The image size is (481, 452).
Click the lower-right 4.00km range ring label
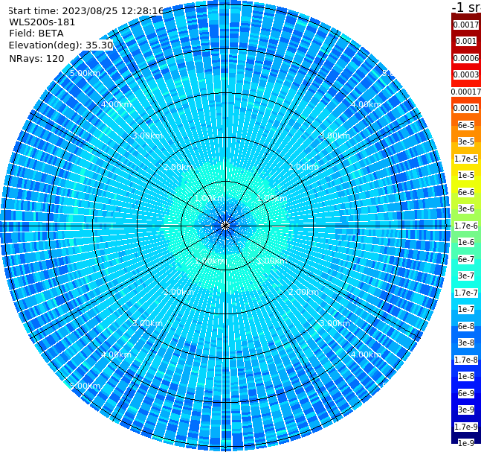click(x=366, y=354)
